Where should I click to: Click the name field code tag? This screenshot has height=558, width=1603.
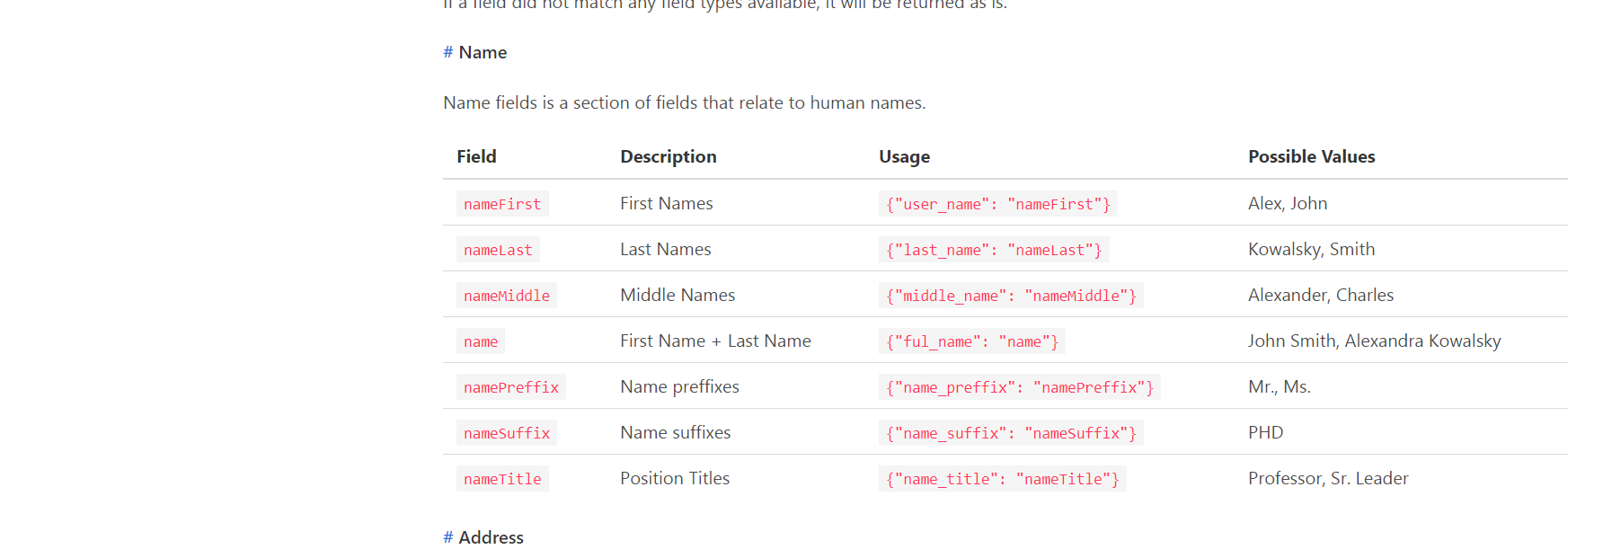pos(481,341)
